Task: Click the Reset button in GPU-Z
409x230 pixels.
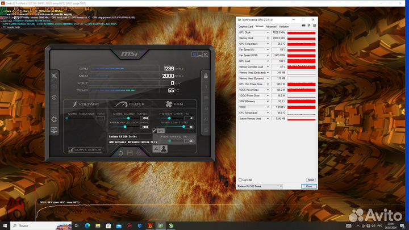Action: pyautogui.click(x=311, y=180)
